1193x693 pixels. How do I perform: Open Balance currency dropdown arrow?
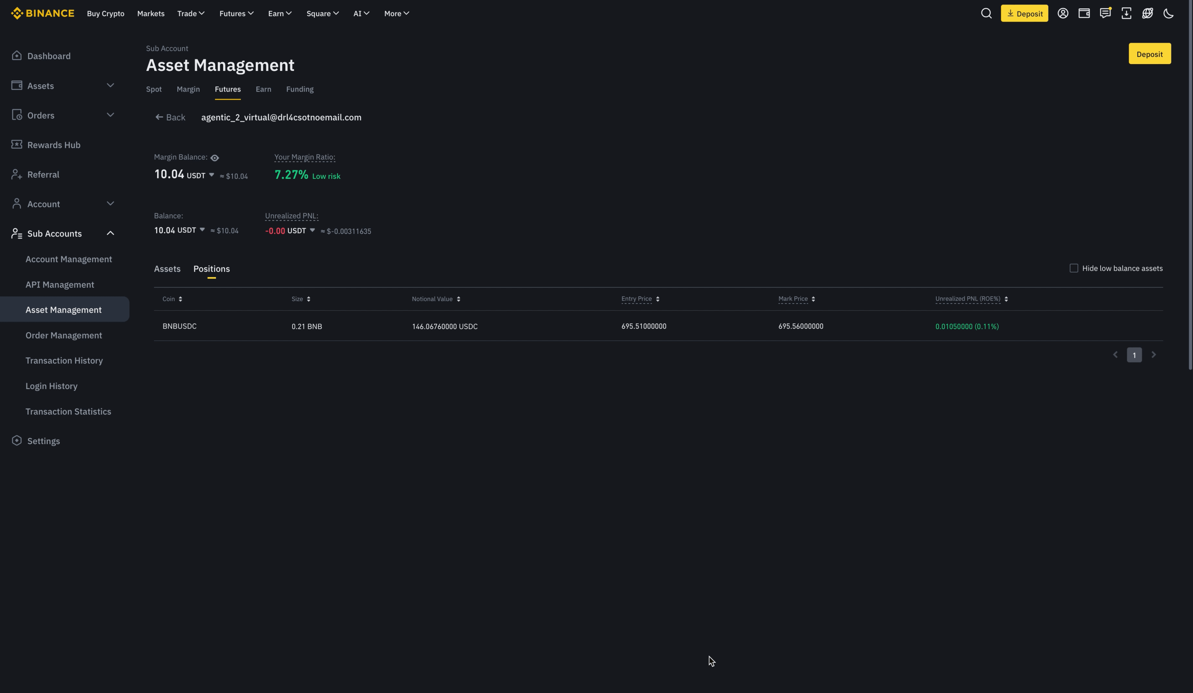click(202, 230)
